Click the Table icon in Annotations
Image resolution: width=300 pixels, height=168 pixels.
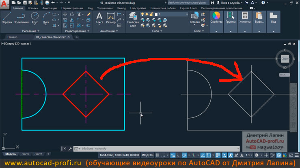point(119,26)
